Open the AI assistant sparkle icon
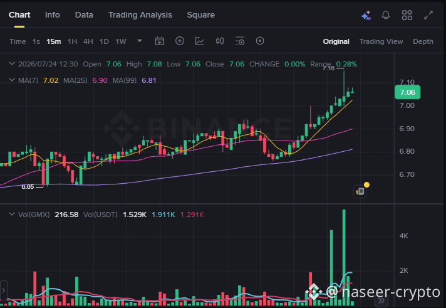446x308 pixels. tap(366, 15)
